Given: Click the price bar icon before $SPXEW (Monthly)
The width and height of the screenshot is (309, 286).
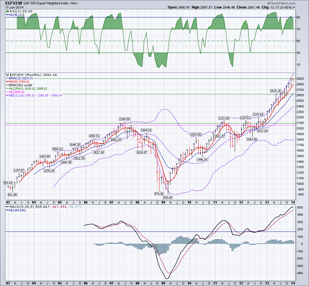Looking at the screenshot, I should [7, 75].
